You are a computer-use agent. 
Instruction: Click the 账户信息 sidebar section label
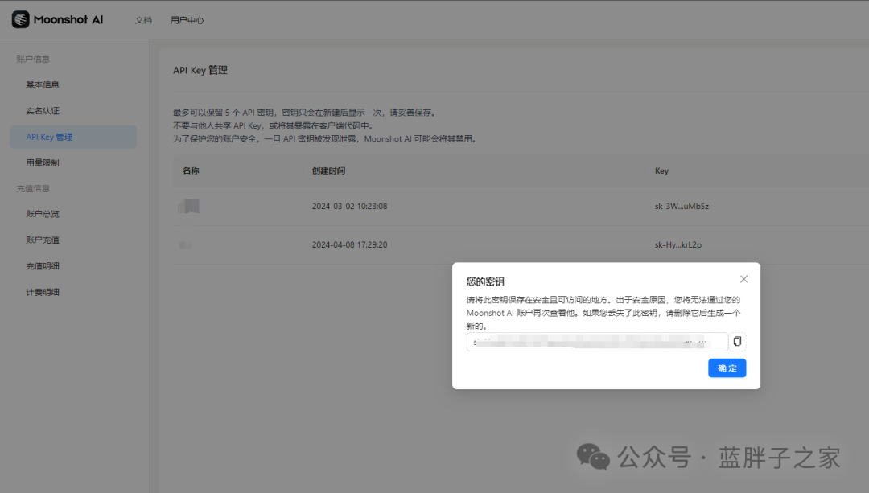point(33,59)
